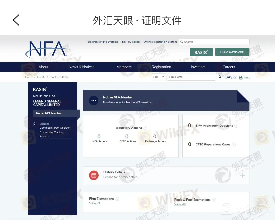Click the three-dots status circle icon
The height and width of the screenshot is (220, 275).
(x=94, y=101)
